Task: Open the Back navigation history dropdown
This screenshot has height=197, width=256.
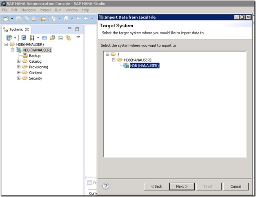Action: pos(92,19)
